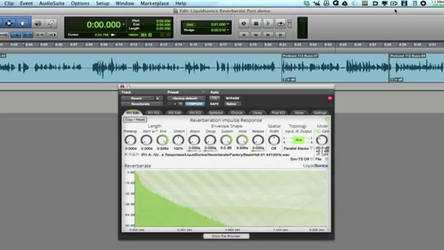Open the Window menu
The height and width of the screenshot is (250, 444).
[x=125, y=3]
